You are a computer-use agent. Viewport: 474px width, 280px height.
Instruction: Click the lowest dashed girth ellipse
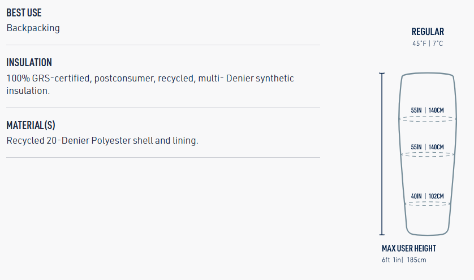pyautogui.click(x=428, y=203)
